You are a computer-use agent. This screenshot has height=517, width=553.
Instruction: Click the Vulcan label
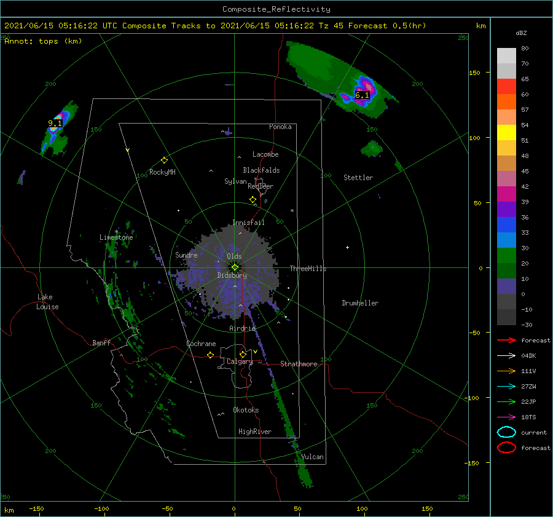312,457
